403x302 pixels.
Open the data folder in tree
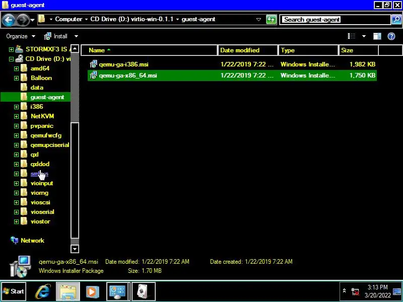point(32,88)
